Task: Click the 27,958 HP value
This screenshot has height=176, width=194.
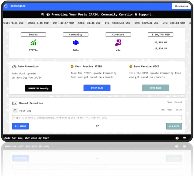Action: pos(161,42)
